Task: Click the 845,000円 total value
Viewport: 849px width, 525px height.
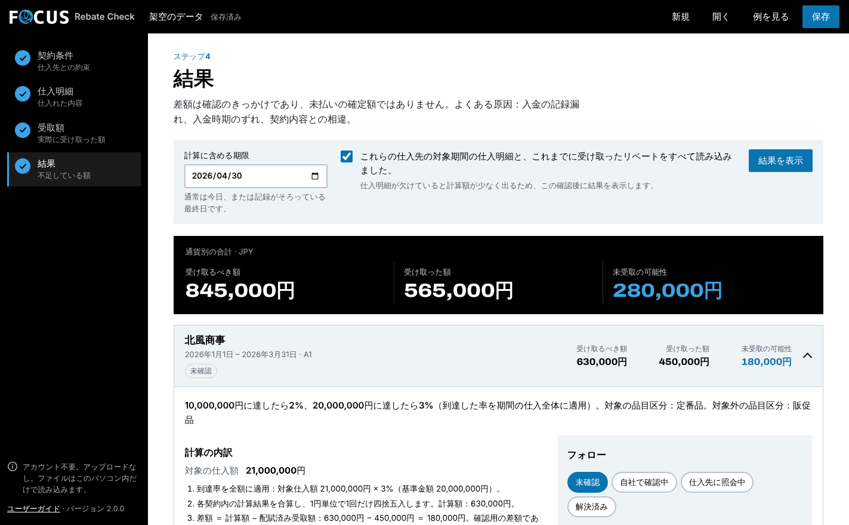Action: [240, 290]
